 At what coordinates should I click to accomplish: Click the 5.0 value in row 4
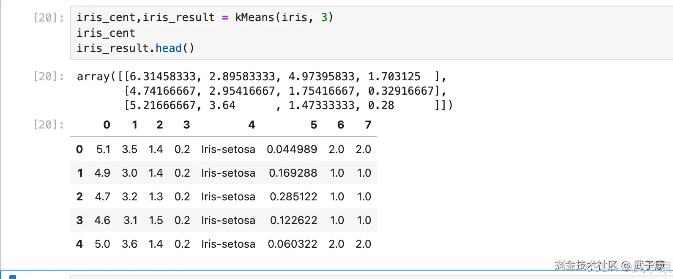(102, 244)
